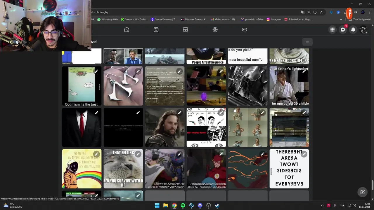Screen dimensions: 374x210
Task: Edit the orange lightning artwork photo
Action: [x=262, y=154]
